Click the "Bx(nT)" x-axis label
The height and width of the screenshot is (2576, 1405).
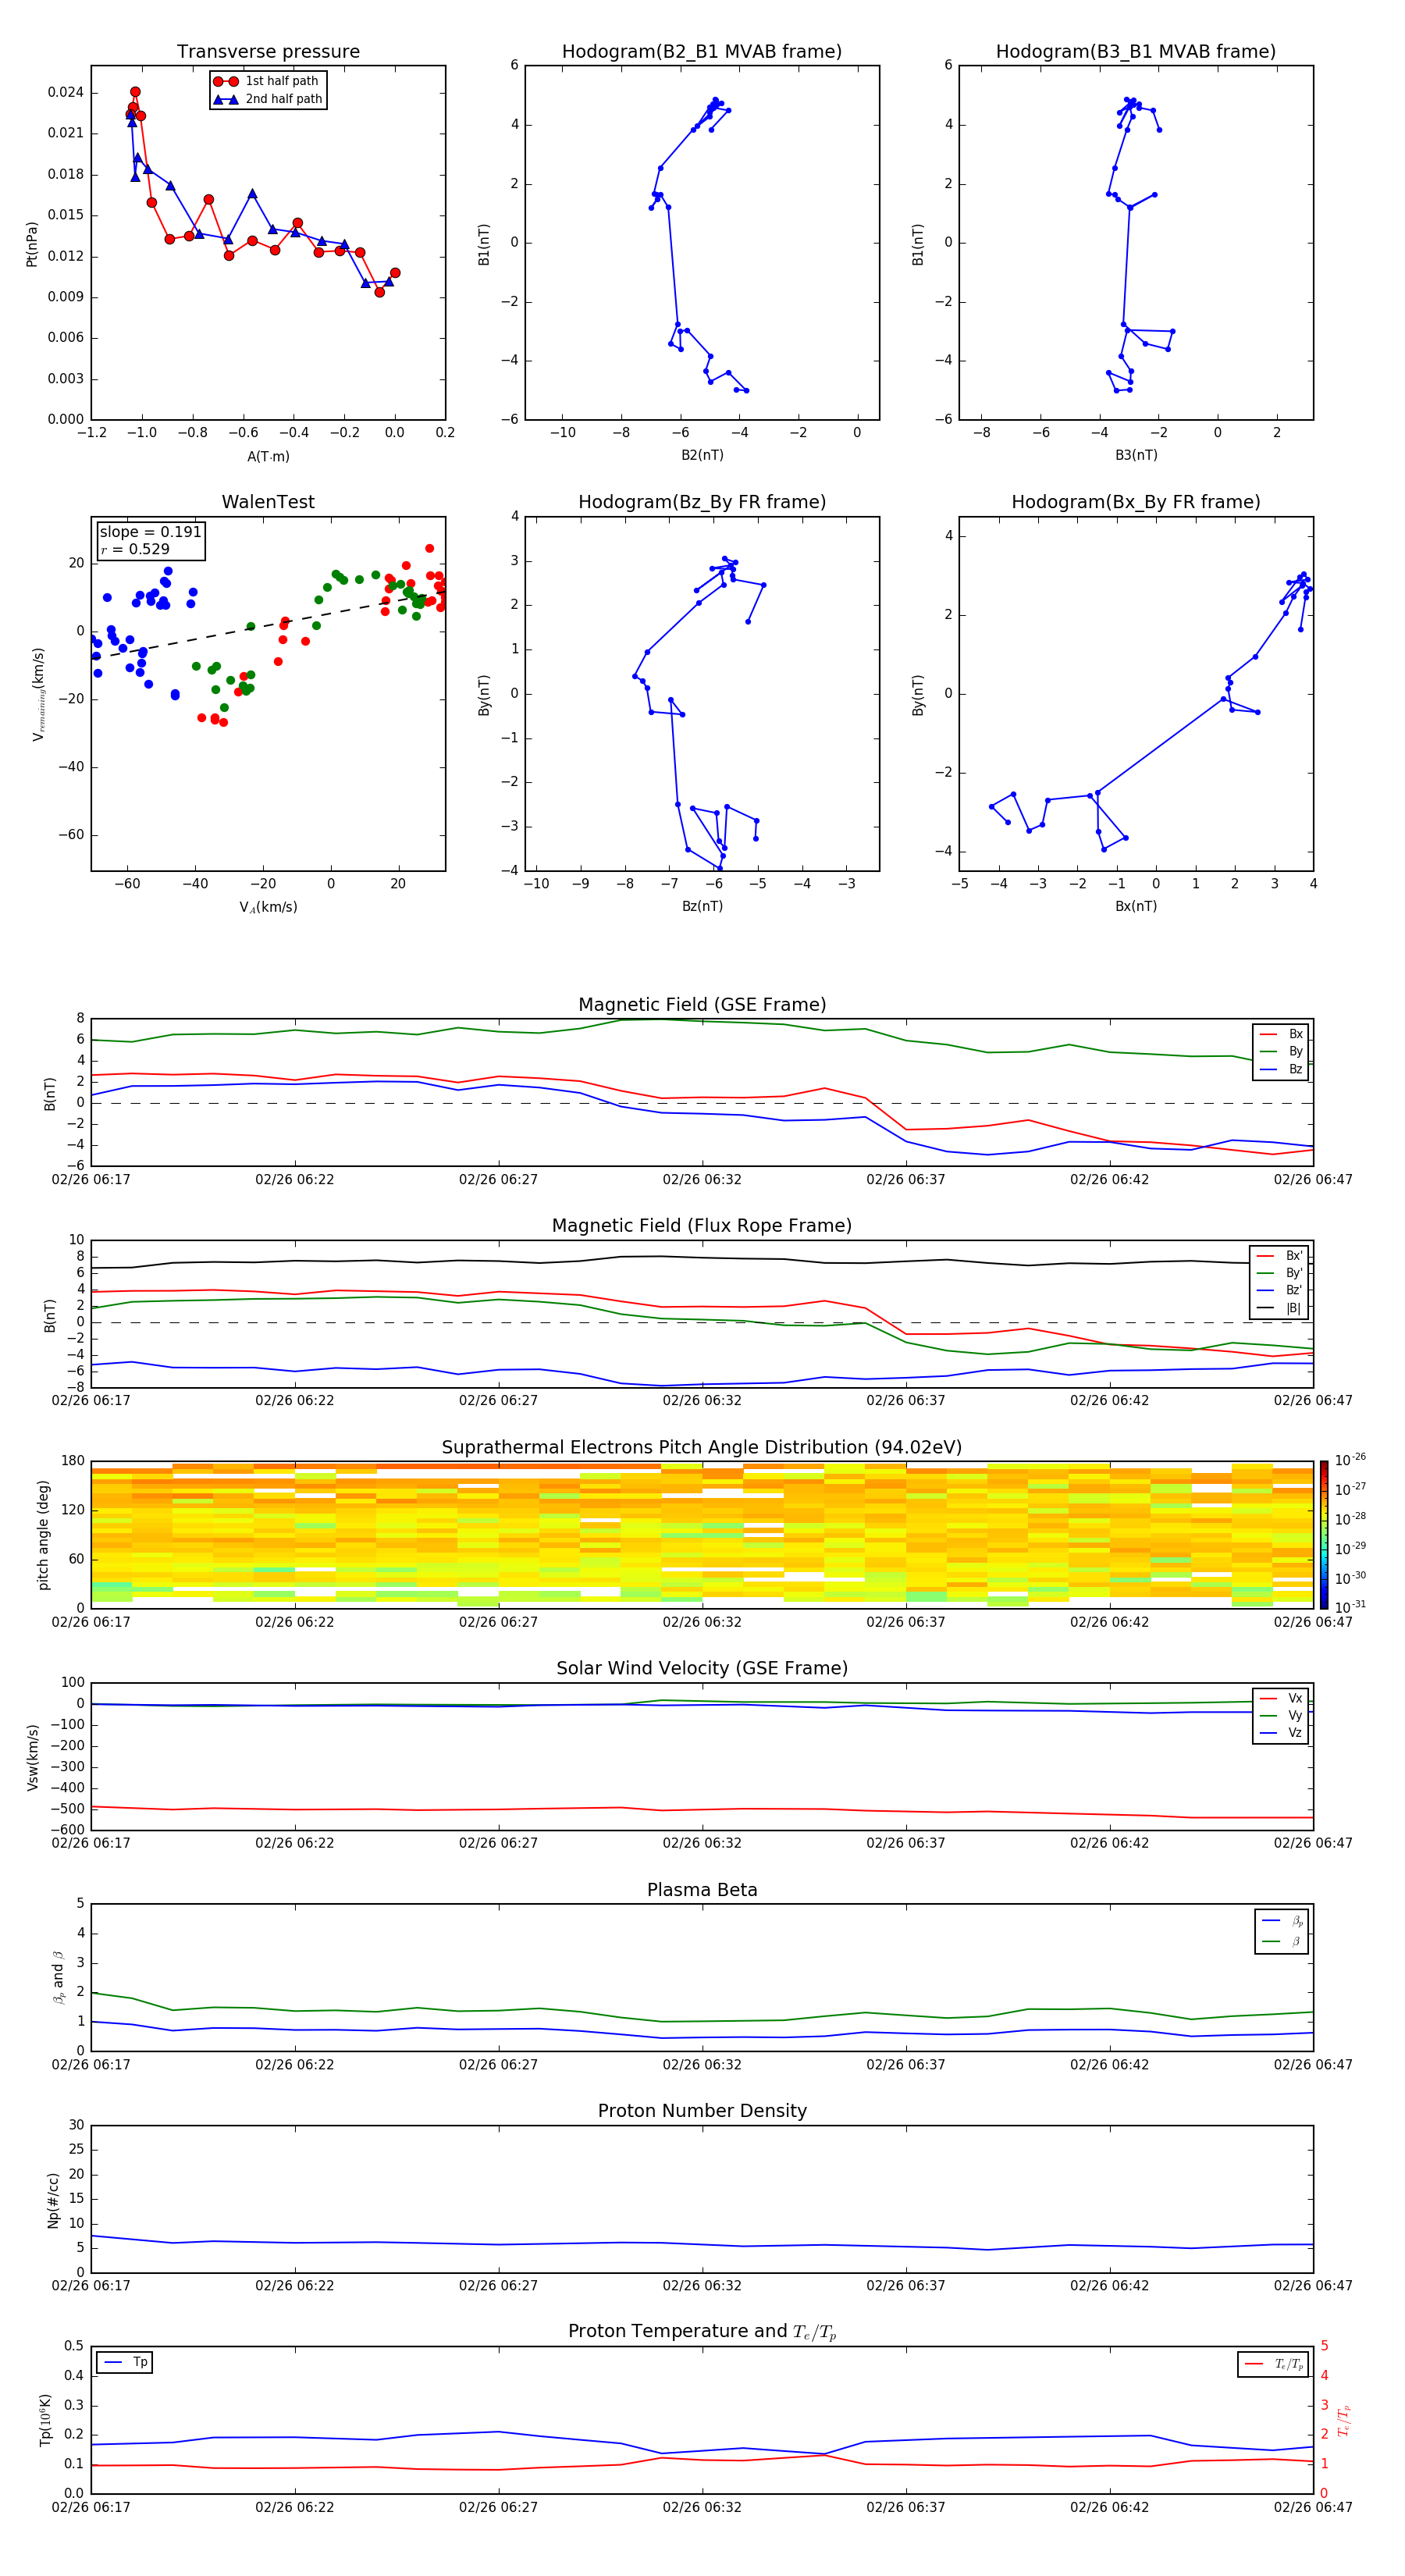(x=1136, y=907)
